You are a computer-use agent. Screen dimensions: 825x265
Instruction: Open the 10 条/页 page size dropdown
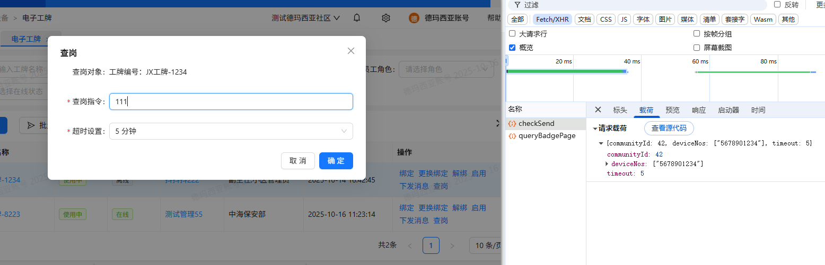pos(486,245)
